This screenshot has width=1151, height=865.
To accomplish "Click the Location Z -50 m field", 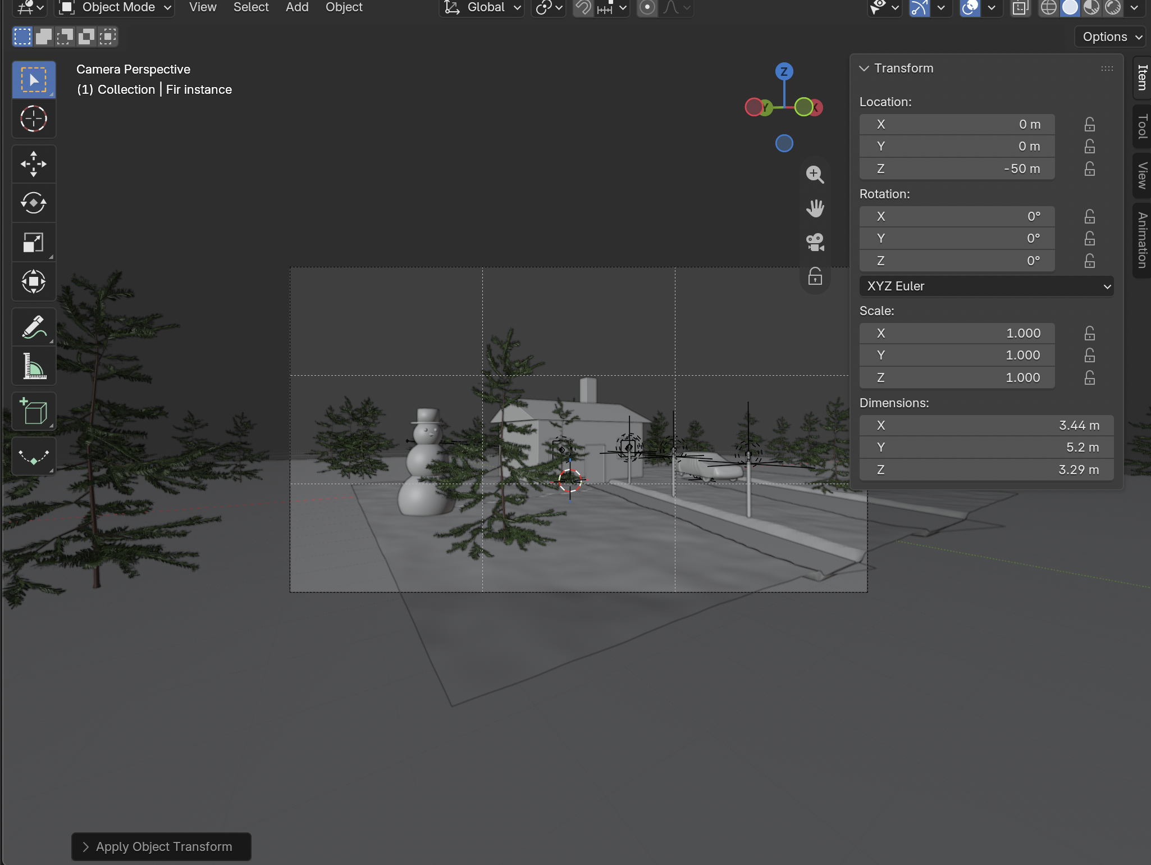I will [x=957, y=169].
